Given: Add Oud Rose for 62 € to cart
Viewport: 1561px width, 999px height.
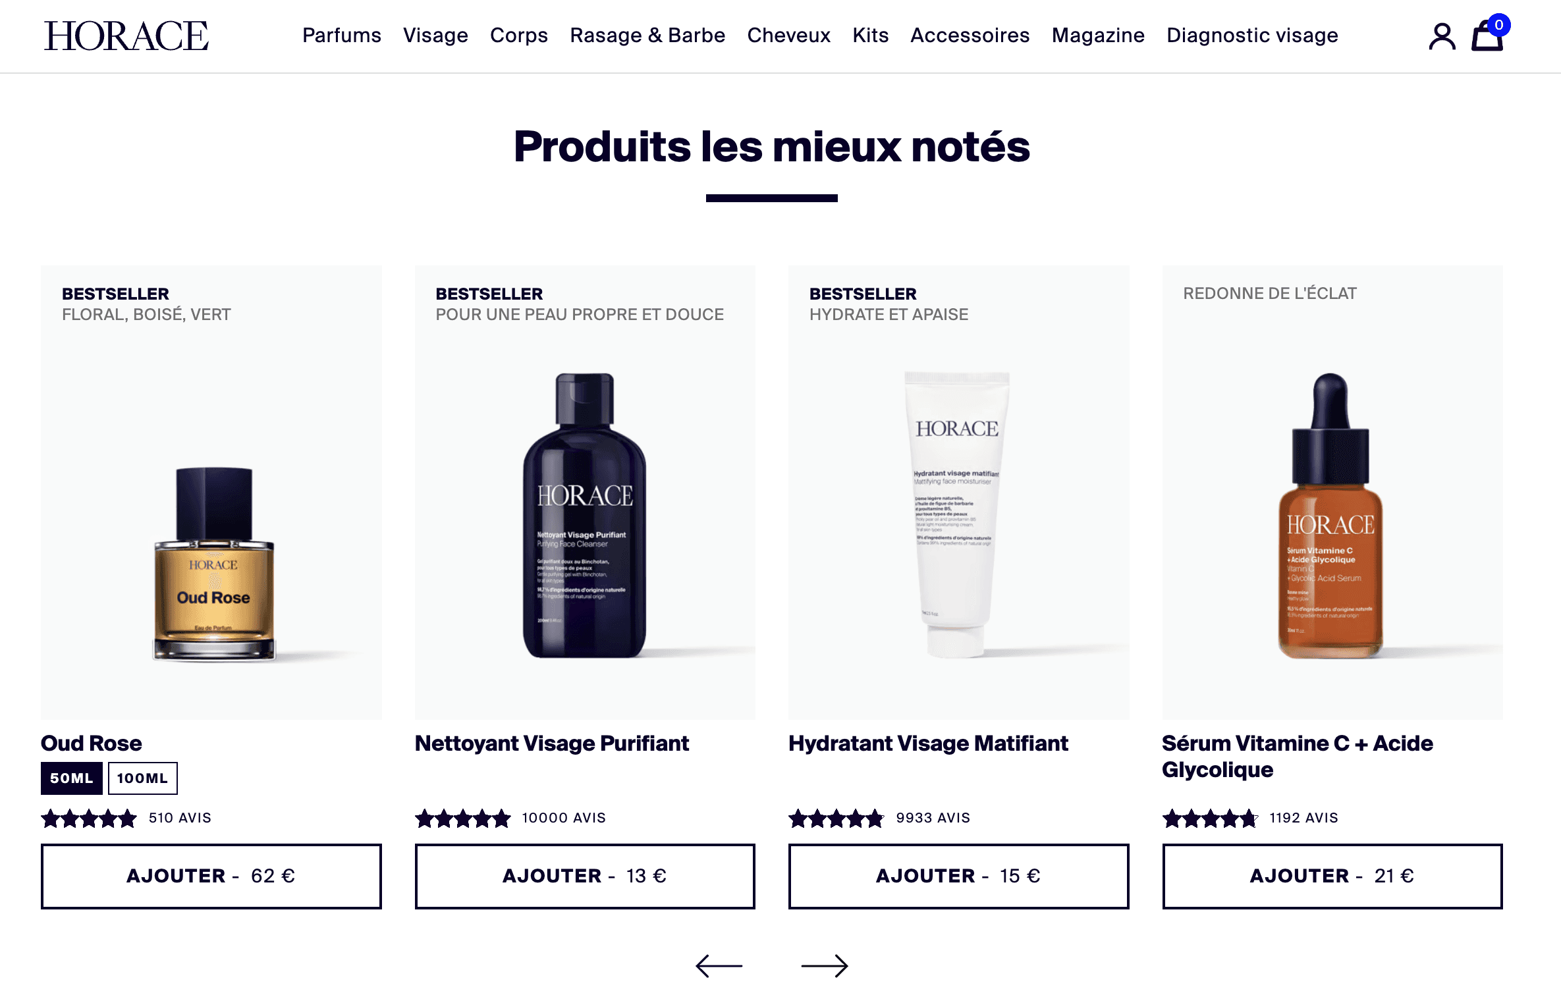Looking at the screenshot, I should point(211,877).
